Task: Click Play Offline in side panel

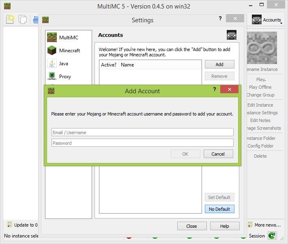Action: point(260,87)
